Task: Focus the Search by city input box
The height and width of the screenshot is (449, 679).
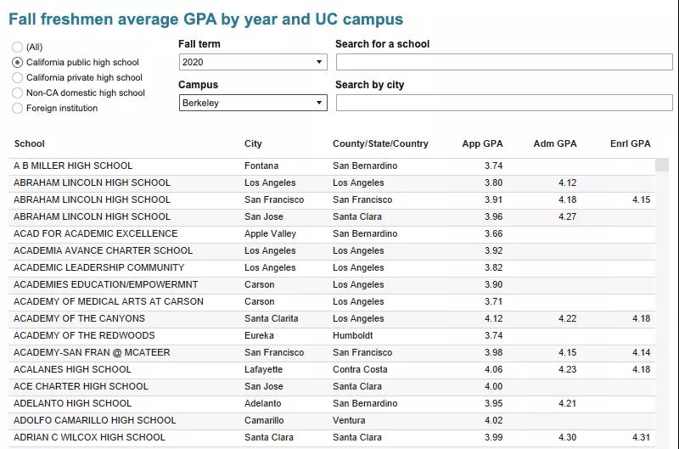Action: tap(504, 103)
